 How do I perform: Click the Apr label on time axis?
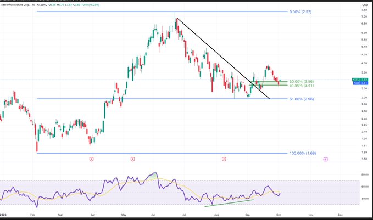pyautogui.click(x=93, y=215)
